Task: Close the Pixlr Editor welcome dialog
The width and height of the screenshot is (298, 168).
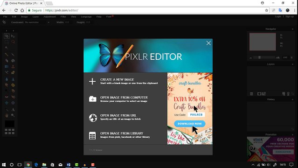Action: click(x=208, y=43)
